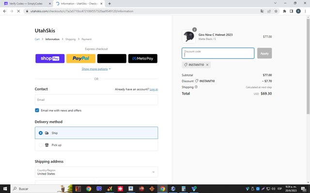Click the browser address bar URL
Image resolution: width=310 pixels, height=193 pixels.
(82, 11)
